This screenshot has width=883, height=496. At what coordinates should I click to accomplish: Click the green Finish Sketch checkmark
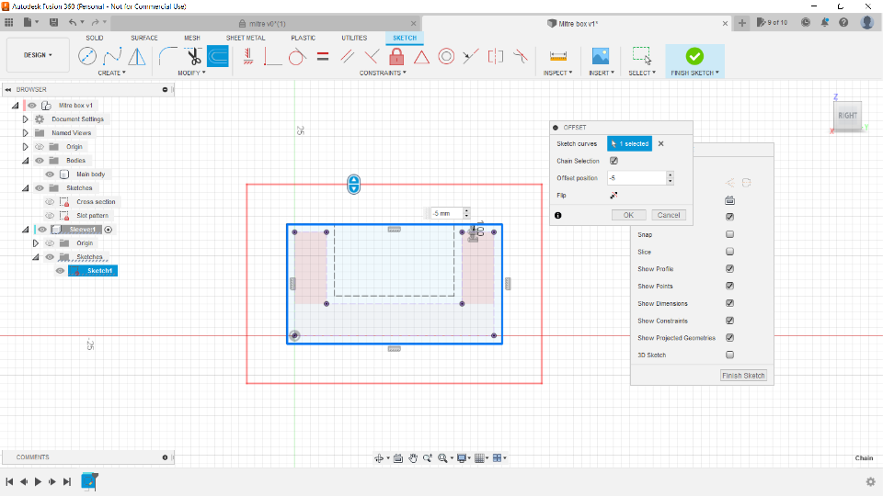[694, 57]
